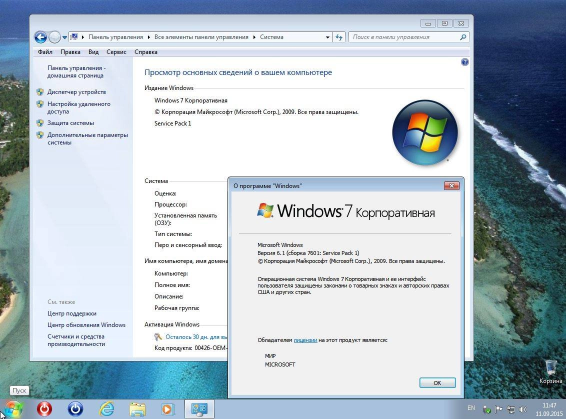Open Windows Explorer folder on taskbar

[x=137, y=409]
